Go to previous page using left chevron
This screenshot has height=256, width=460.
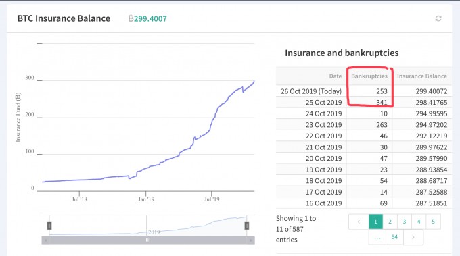point(359,222)
